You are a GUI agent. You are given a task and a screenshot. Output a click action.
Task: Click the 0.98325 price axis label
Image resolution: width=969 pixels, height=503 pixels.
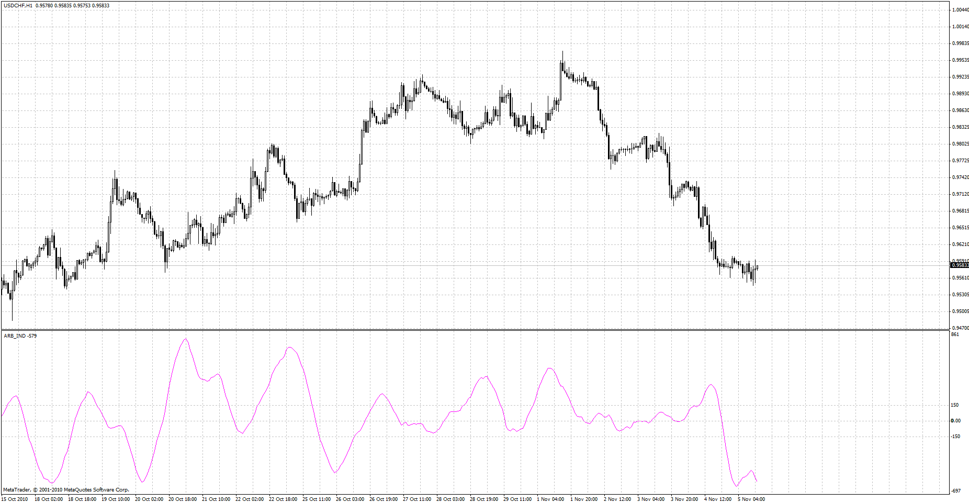961,127
